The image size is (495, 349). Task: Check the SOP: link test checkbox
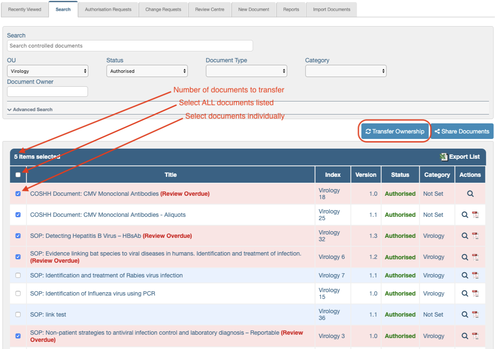(x=18, y=314)
